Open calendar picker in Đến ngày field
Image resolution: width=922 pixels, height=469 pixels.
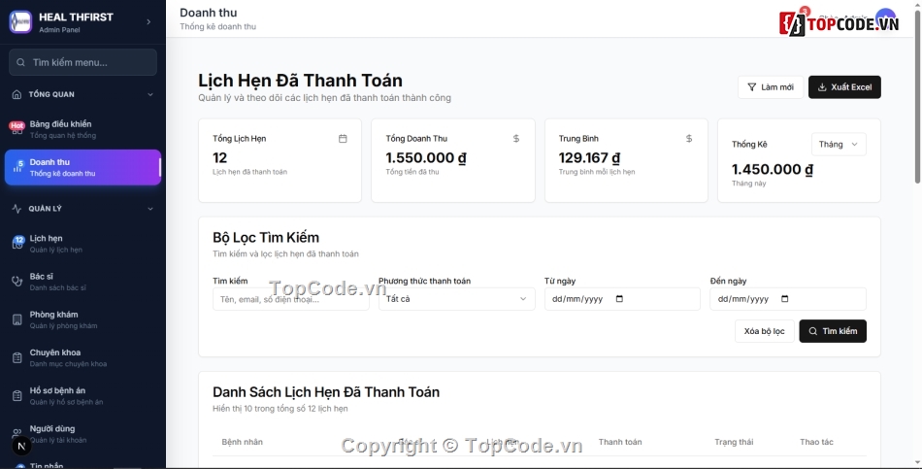785,299
